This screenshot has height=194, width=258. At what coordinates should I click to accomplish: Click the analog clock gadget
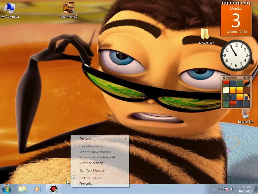click(x=236, y=55)
